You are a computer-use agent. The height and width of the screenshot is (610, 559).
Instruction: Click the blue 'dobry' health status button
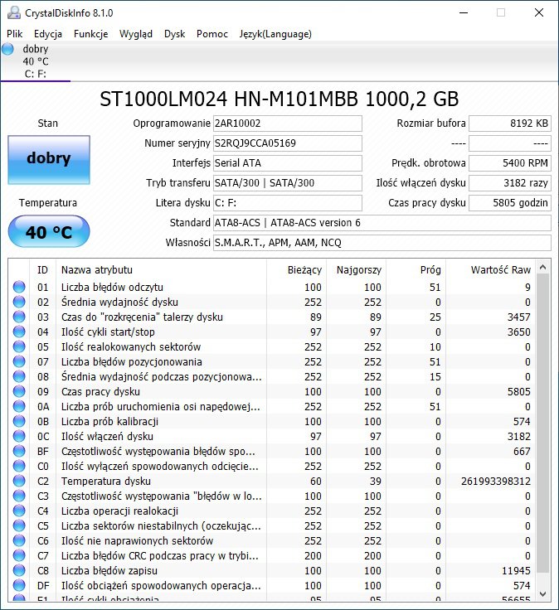(49, 159)
